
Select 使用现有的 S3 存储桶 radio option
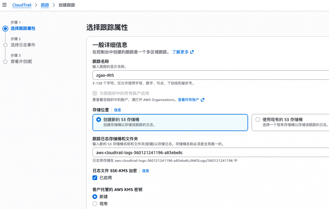click(x=258, y=119)
